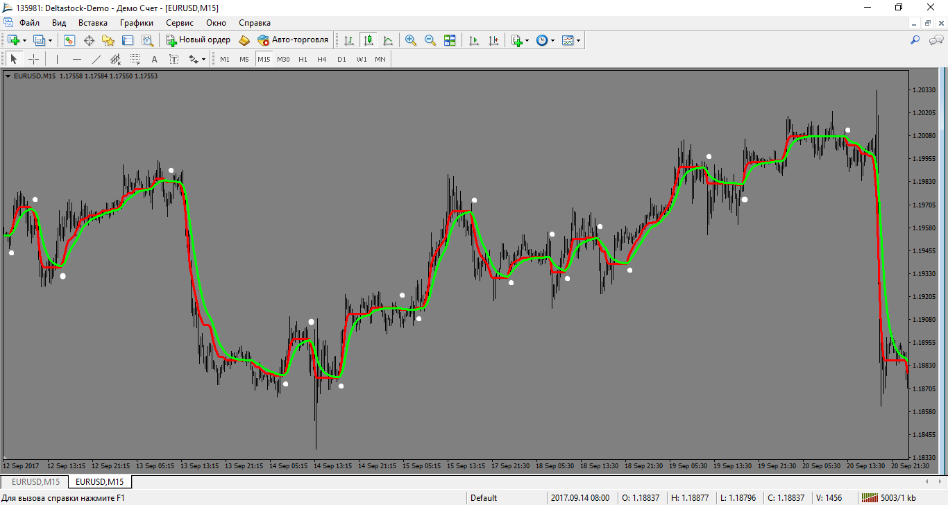The image size is (948, 505).
Task: Tile the chart windows
Action: pyautogui.click(x=450, y=40)
